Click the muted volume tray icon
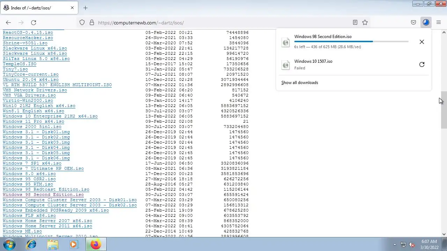Viewport: 447px width, 251px height. [x=412, y=244]
